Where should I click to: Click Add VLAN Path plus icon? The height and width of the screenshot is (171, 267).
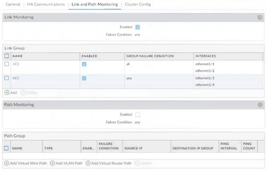[x=52, y=163]
